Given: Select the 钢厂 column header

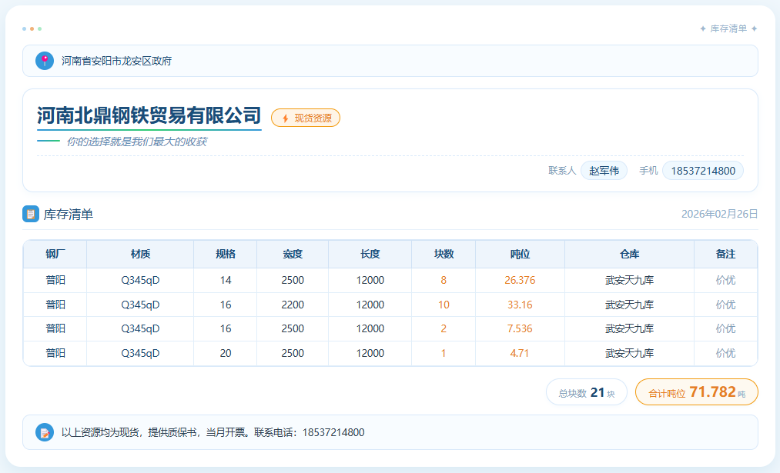Looking at the screenshot, I should [55, 254].
